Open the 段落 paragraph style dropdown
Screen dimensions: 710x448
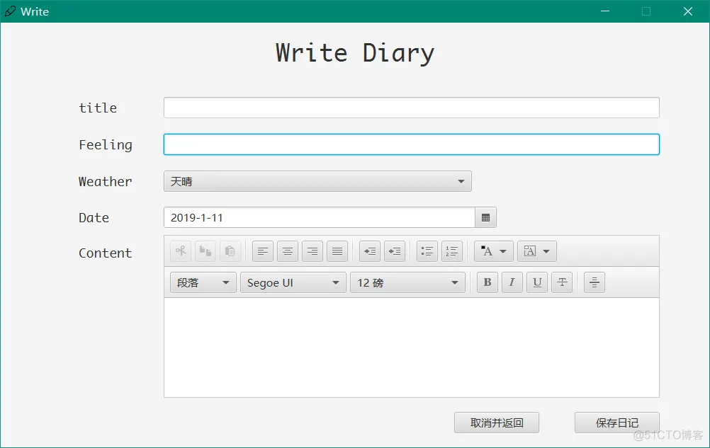(x=203, y=282)
